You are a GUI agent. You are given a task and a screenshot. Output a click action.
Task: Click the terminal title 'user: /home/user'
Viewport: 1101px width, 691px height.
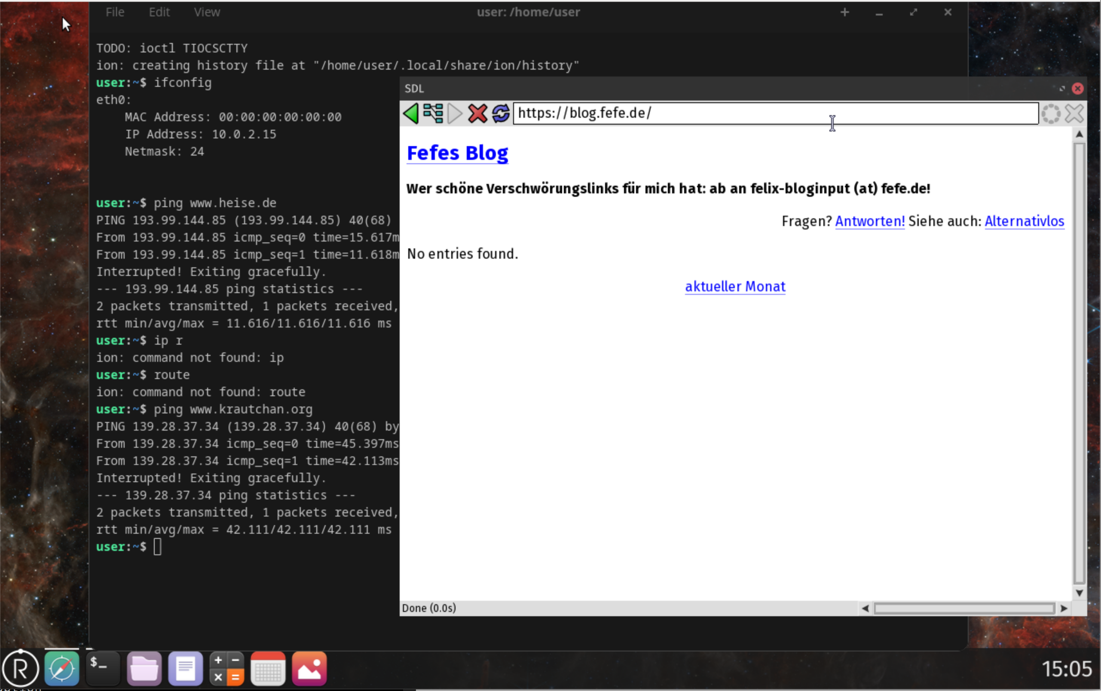coord(528,12)
